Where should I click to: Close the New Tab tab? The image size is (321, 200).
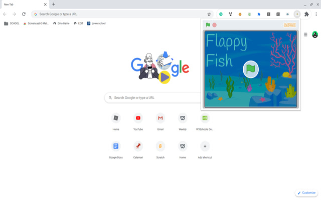[x=45, y=4]
